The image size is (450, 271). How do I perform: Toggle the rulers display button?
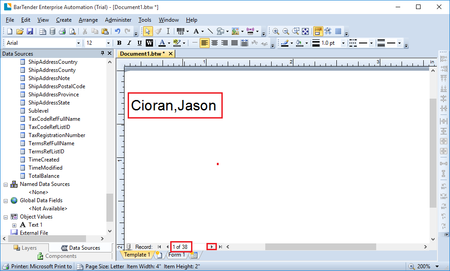tap(318, 31)
